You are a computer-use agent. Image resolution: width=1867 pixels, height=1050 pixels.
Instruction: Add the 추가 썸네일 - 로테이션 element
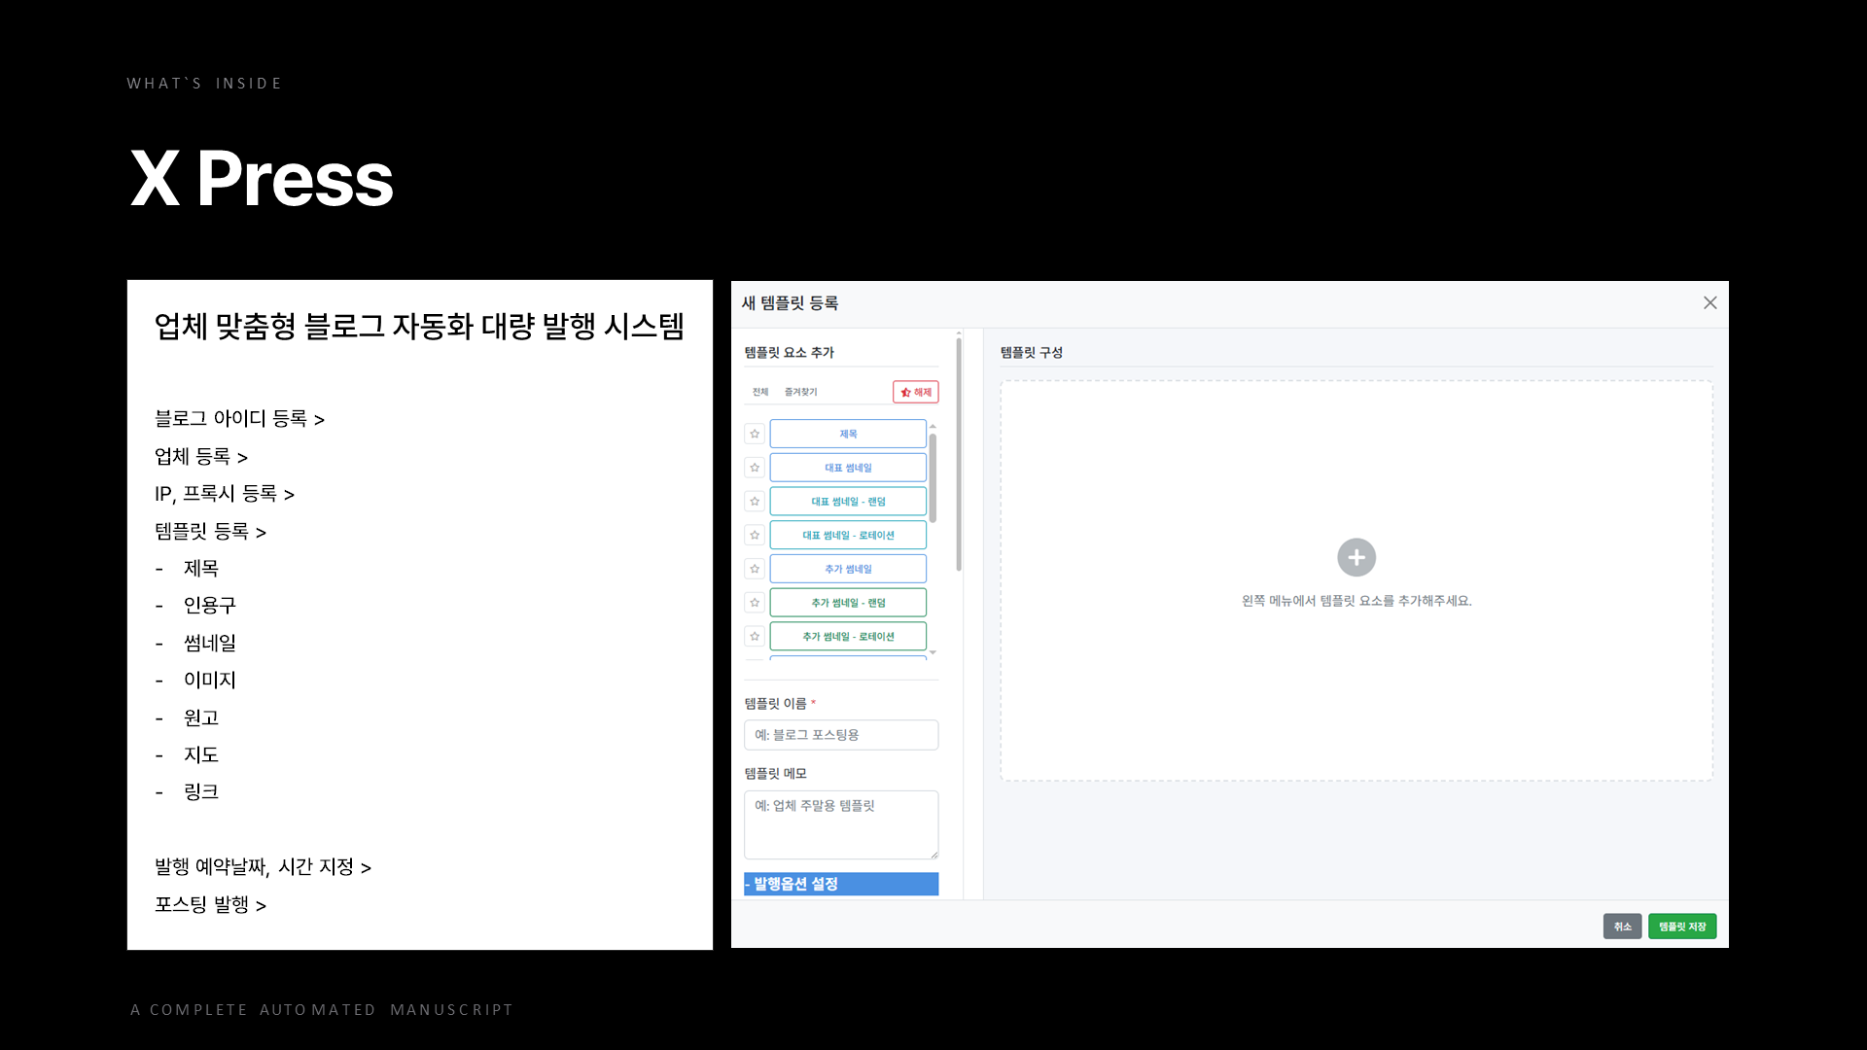point(848,636)
